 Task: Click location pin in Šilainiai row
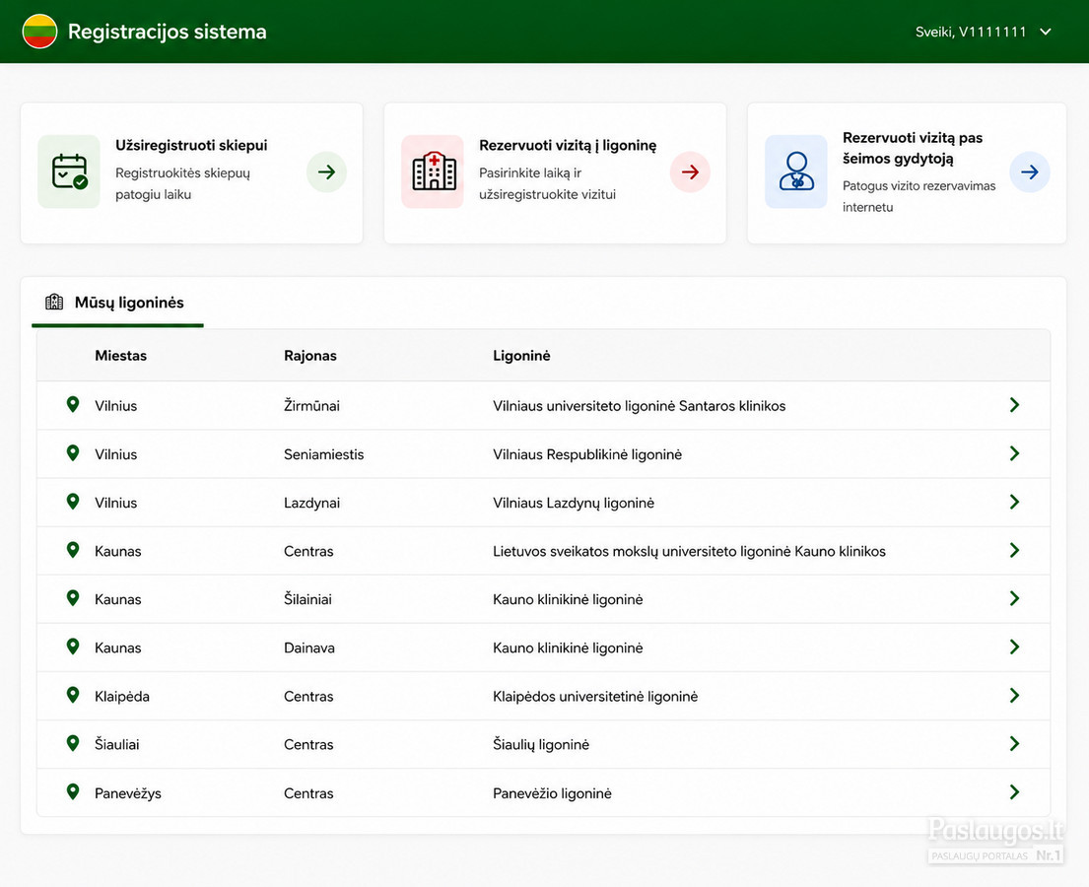pos(72,598)
